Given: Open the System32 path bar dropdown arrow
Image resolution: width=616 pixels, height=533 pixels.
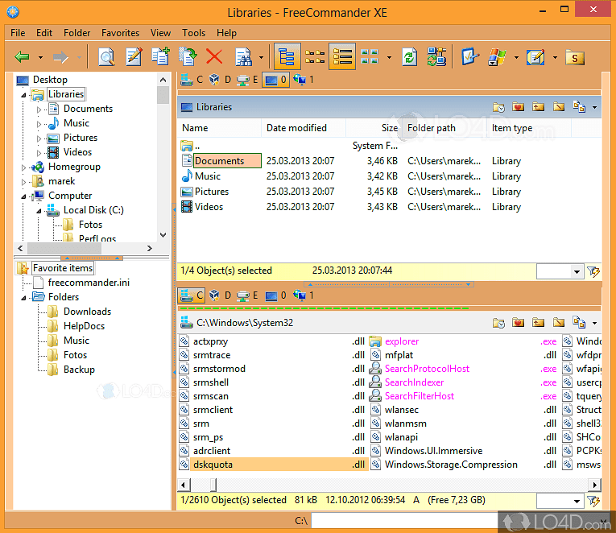Looking at the screenshot, I should click(594, 323).
